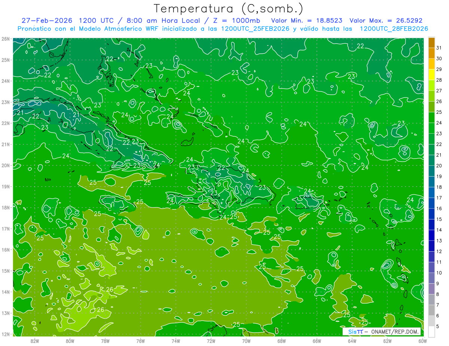Click the '70W' longitude label

pos(246,341)
